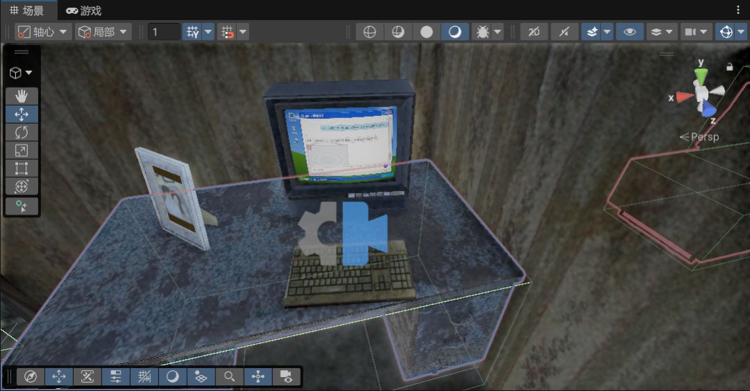Toggle the bottom bar node graph overlay icon
Screen dimensions: 750x391
tap(258, 377)
